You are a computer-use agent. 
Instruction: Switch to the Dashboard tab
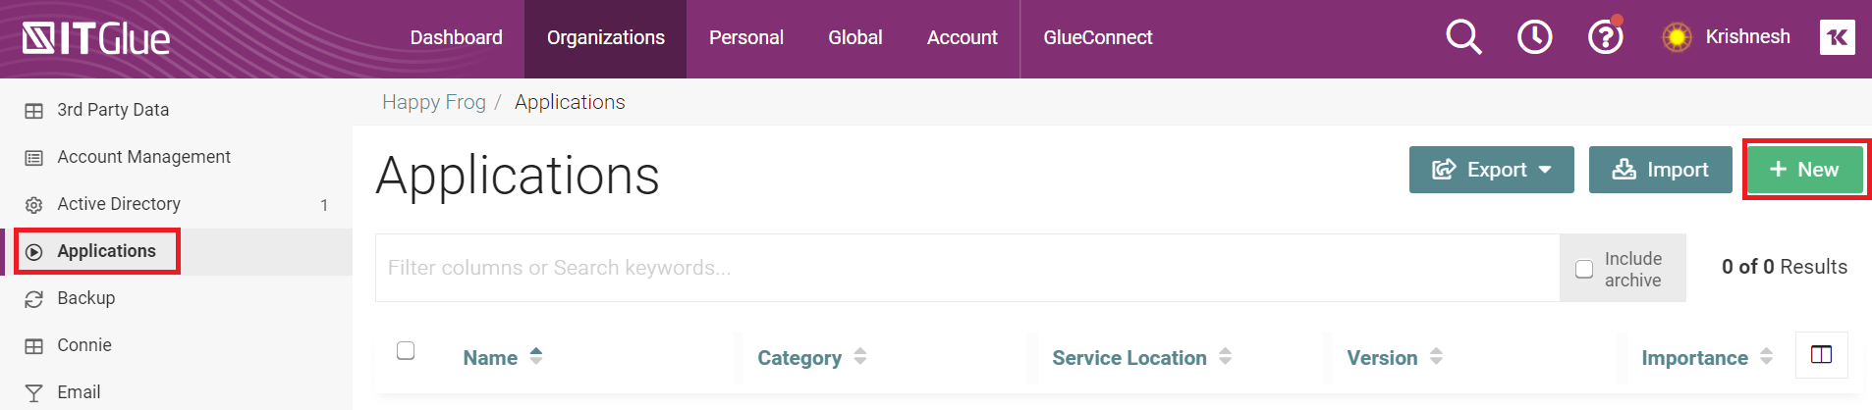pos(456,38)
